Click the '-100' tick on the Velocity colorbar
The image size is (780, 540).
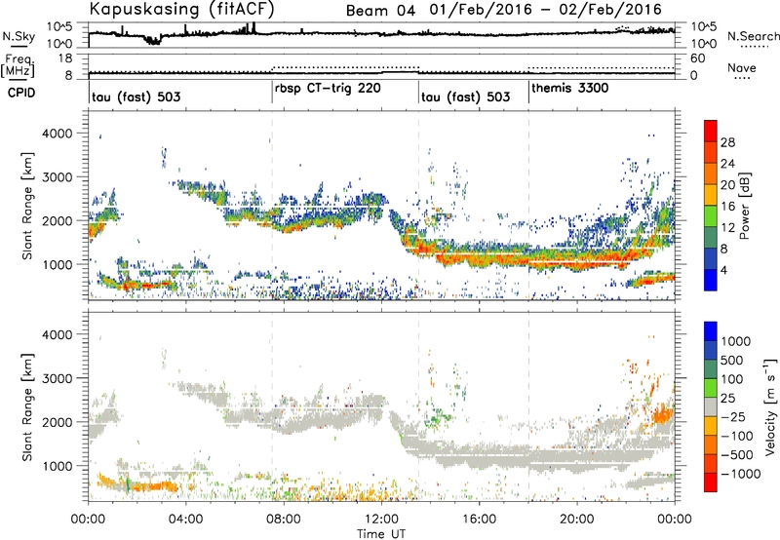point(737,436)
